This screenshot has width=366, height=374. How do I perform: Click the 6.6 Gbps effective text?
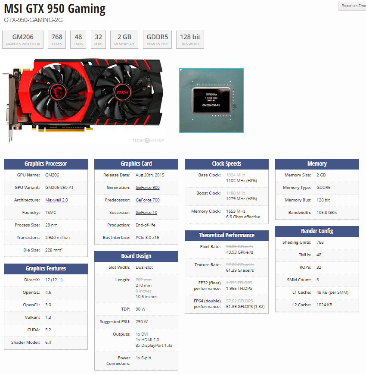coord(243,217)
